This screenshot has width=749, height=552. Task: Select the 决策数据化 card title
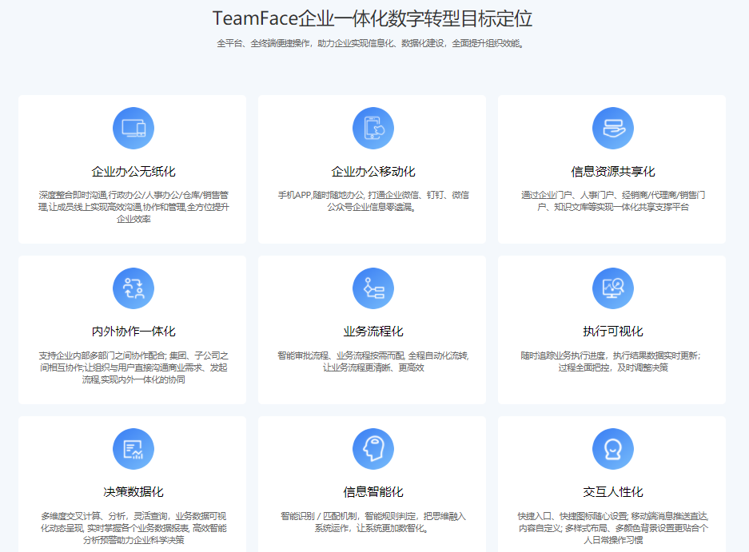point(133,492)
